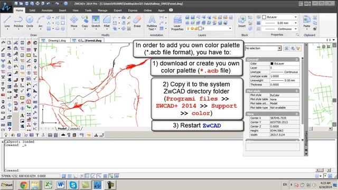Select the Layout1 tab
Screen dimensions: 338x190
(x=74, y=129)
